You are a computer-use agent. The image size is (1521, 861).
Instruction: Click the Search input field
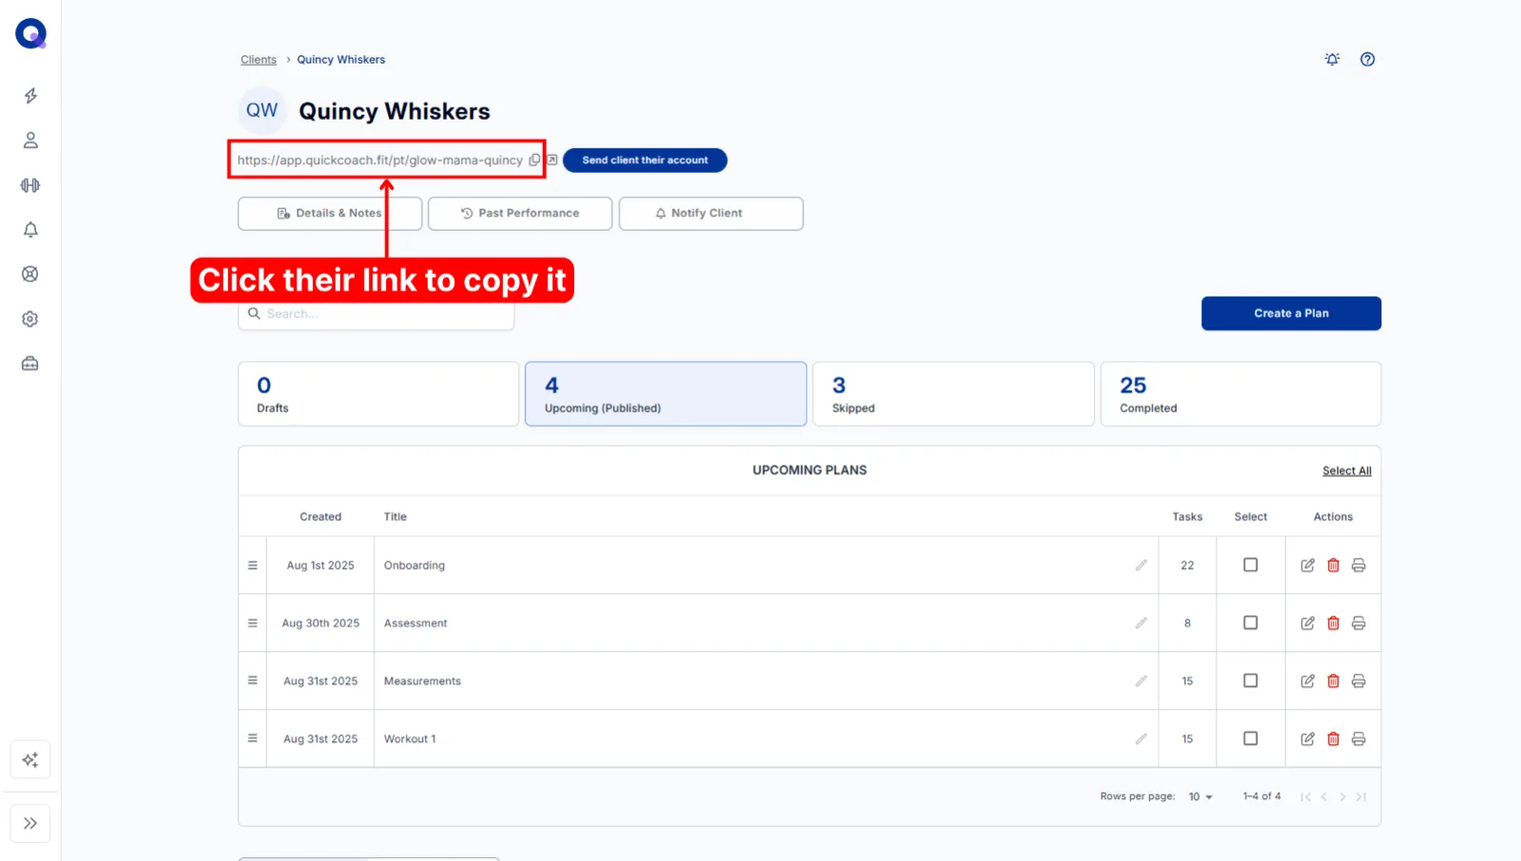(x=376, y=314)
